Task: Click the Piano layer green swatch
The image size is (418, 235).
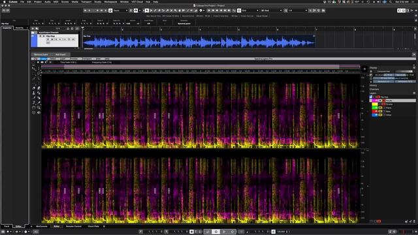Action: (x=375, y=108)
